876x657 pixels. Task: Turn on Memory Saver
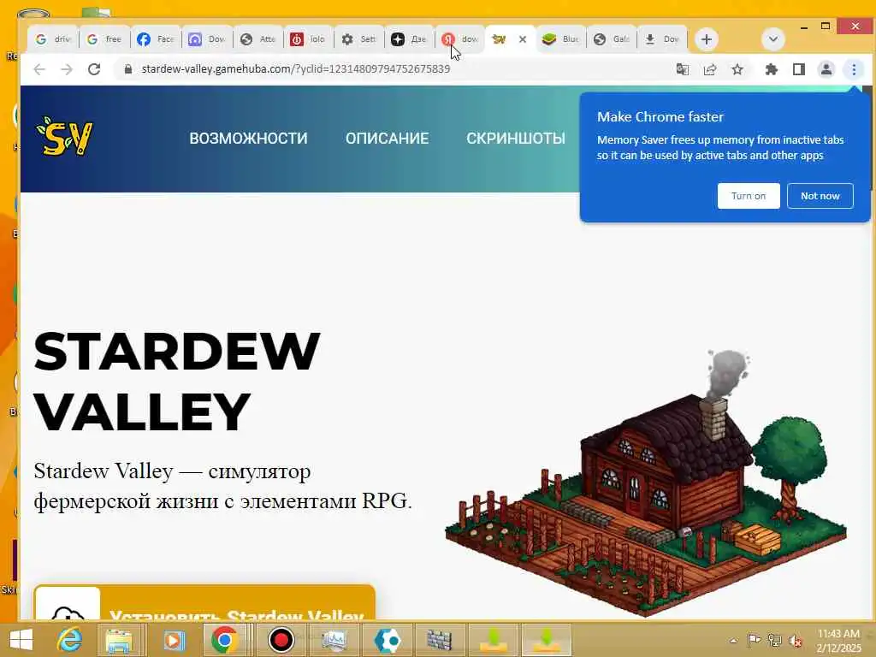tap(749, 196)
